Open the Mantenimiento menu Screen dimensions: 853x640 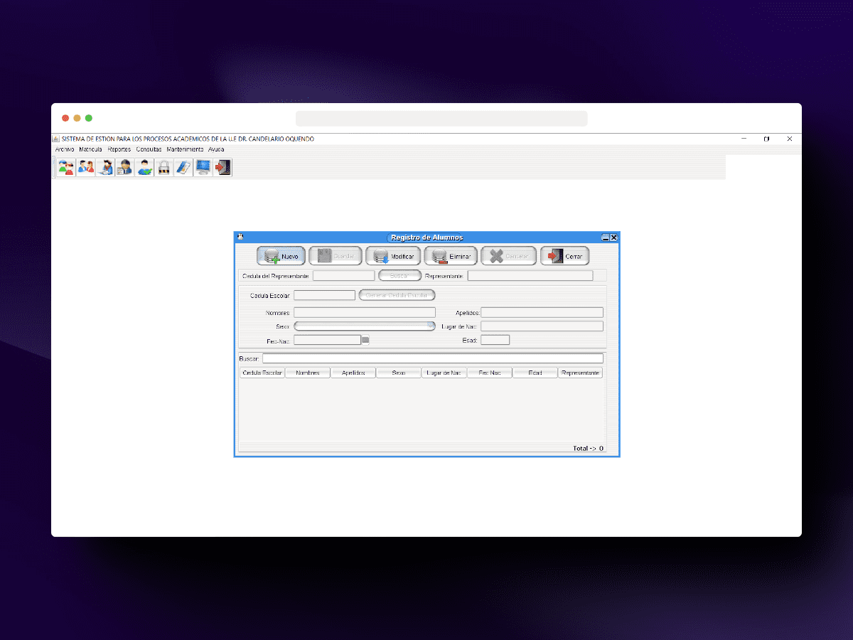pos(185,149)
